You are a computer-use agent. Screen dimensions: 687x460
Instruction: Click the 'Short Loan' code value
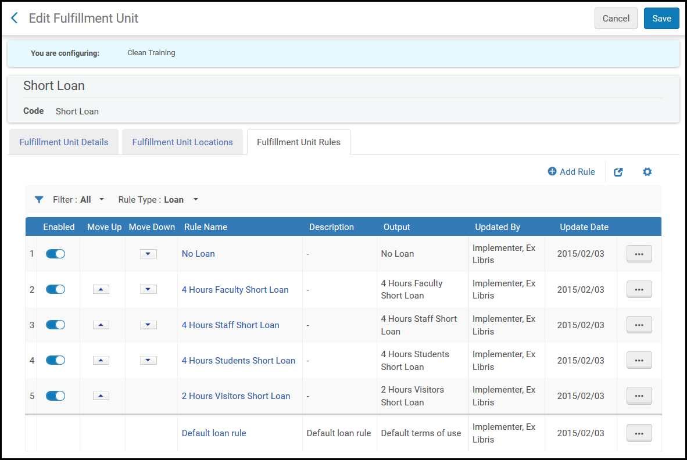(77, 112)
